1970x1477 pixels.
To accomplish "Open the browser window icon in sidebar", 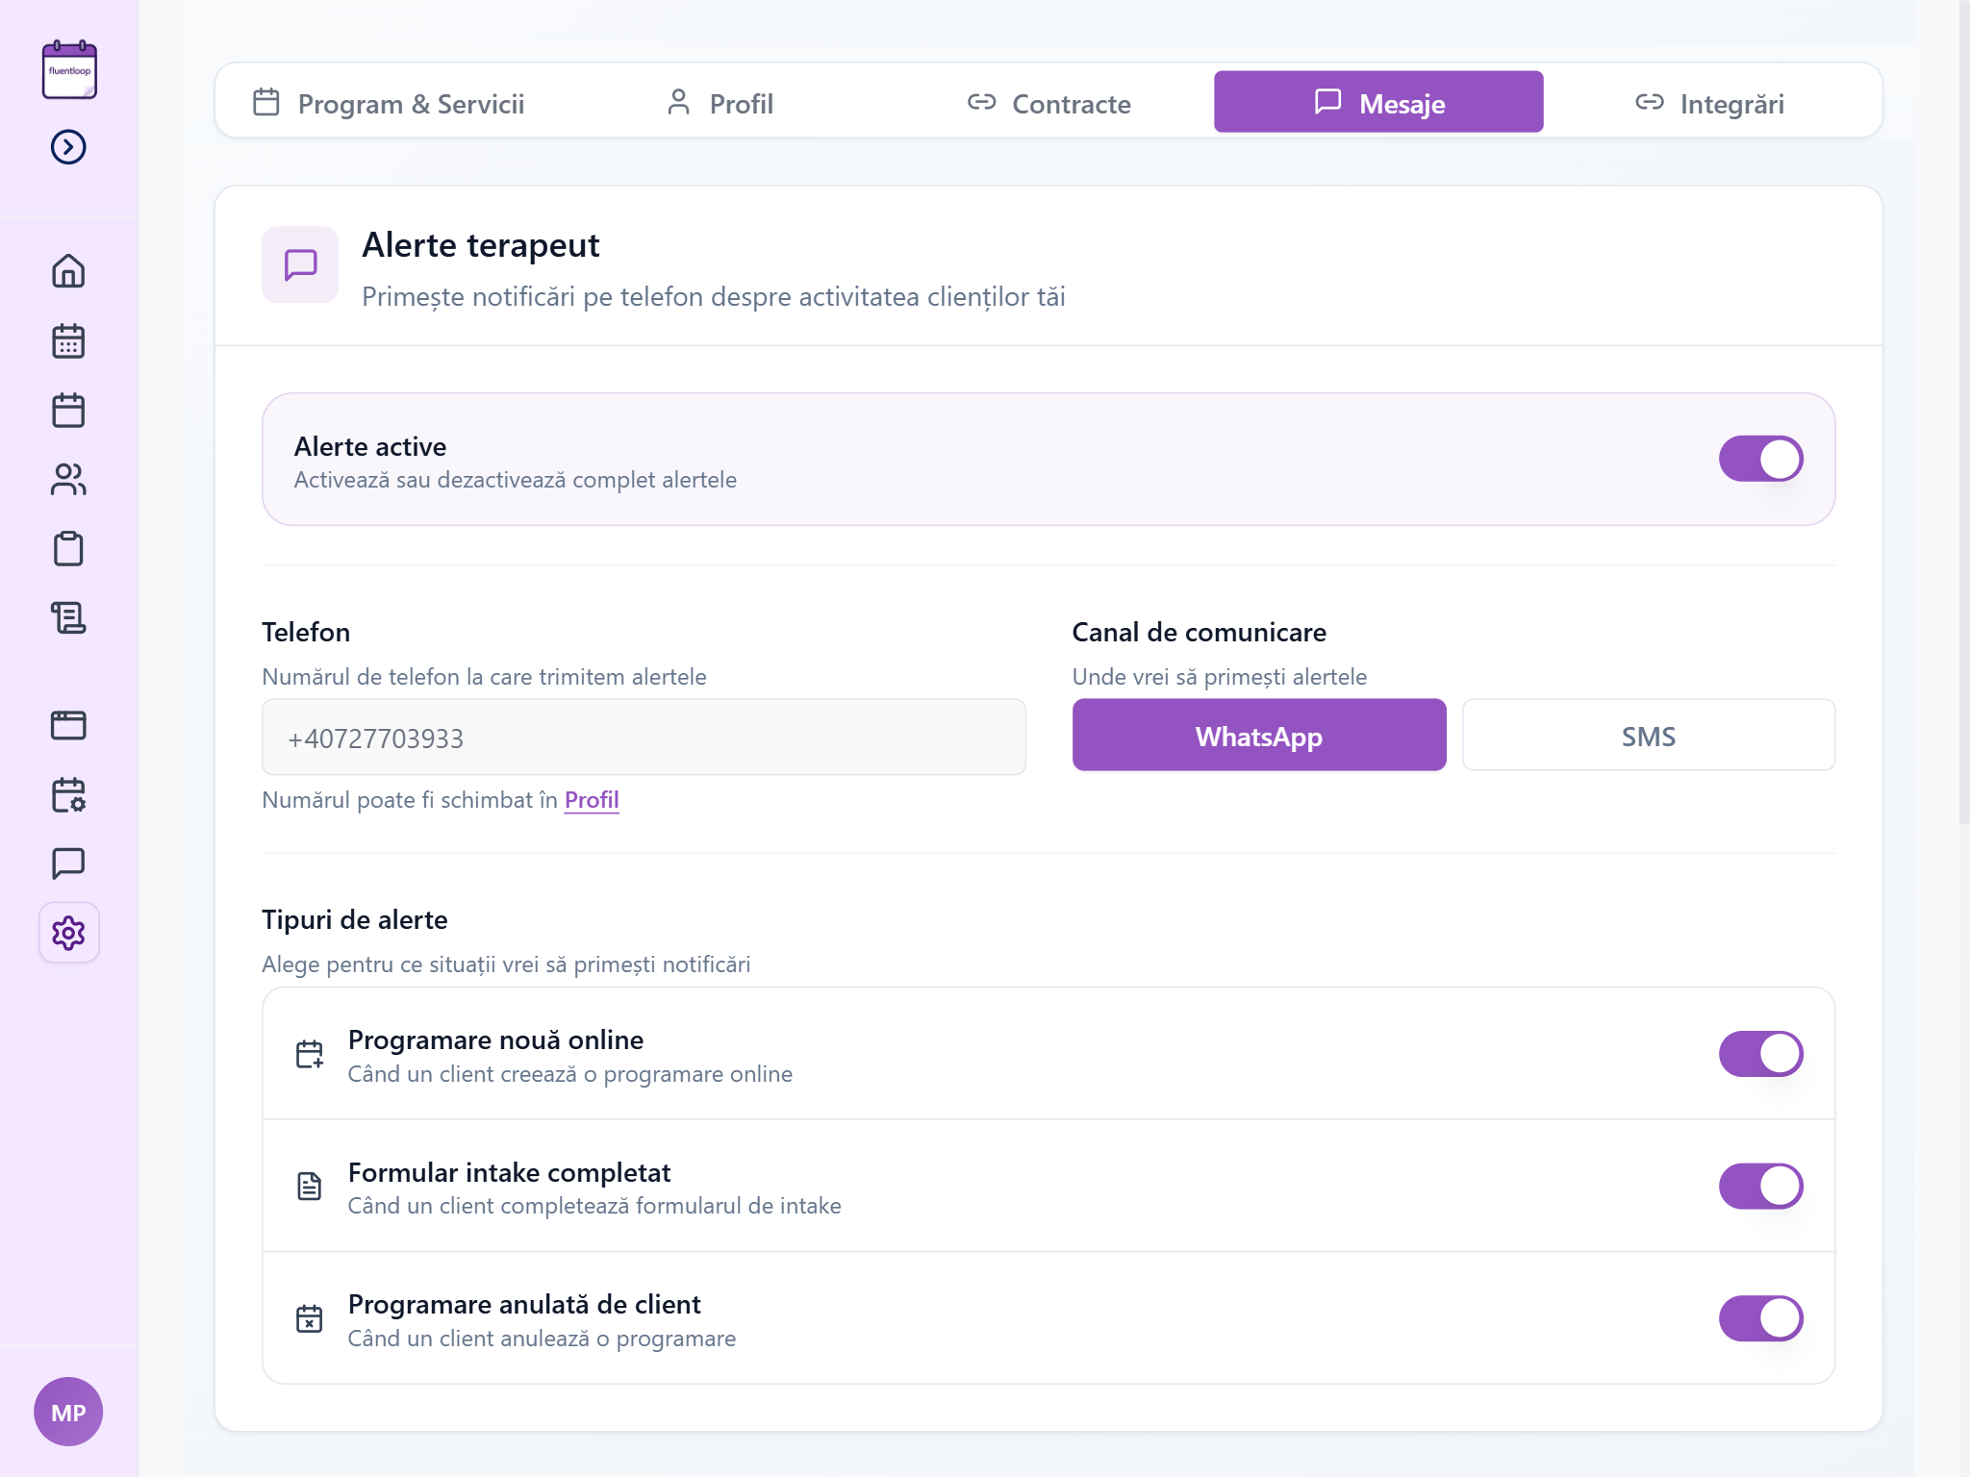I will tap(68, 725).
